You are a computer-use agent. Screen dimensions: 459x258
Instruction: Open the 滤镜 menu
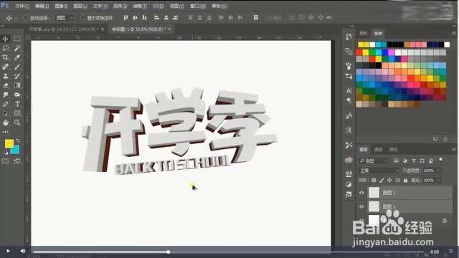[x=140, y=6]
